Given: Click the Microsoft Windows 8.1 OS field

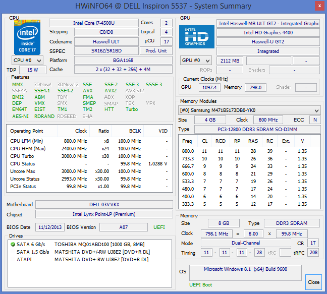Looking at the screenshot, I should (245, 273).
